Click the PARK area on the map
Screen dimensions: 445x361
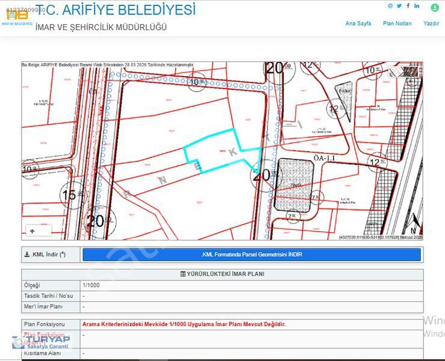pyautogui.click(x=344, y=90)
